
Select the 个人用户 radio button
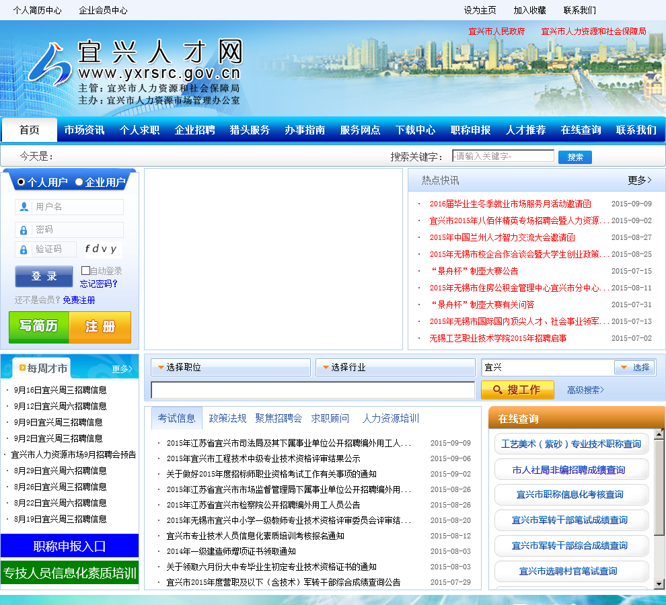[21, 182]
